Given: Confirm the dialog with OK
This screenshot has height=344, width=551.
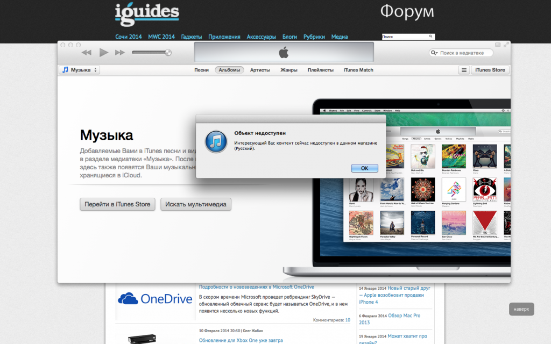Looking at the screenshot, I should pos(364,168).
